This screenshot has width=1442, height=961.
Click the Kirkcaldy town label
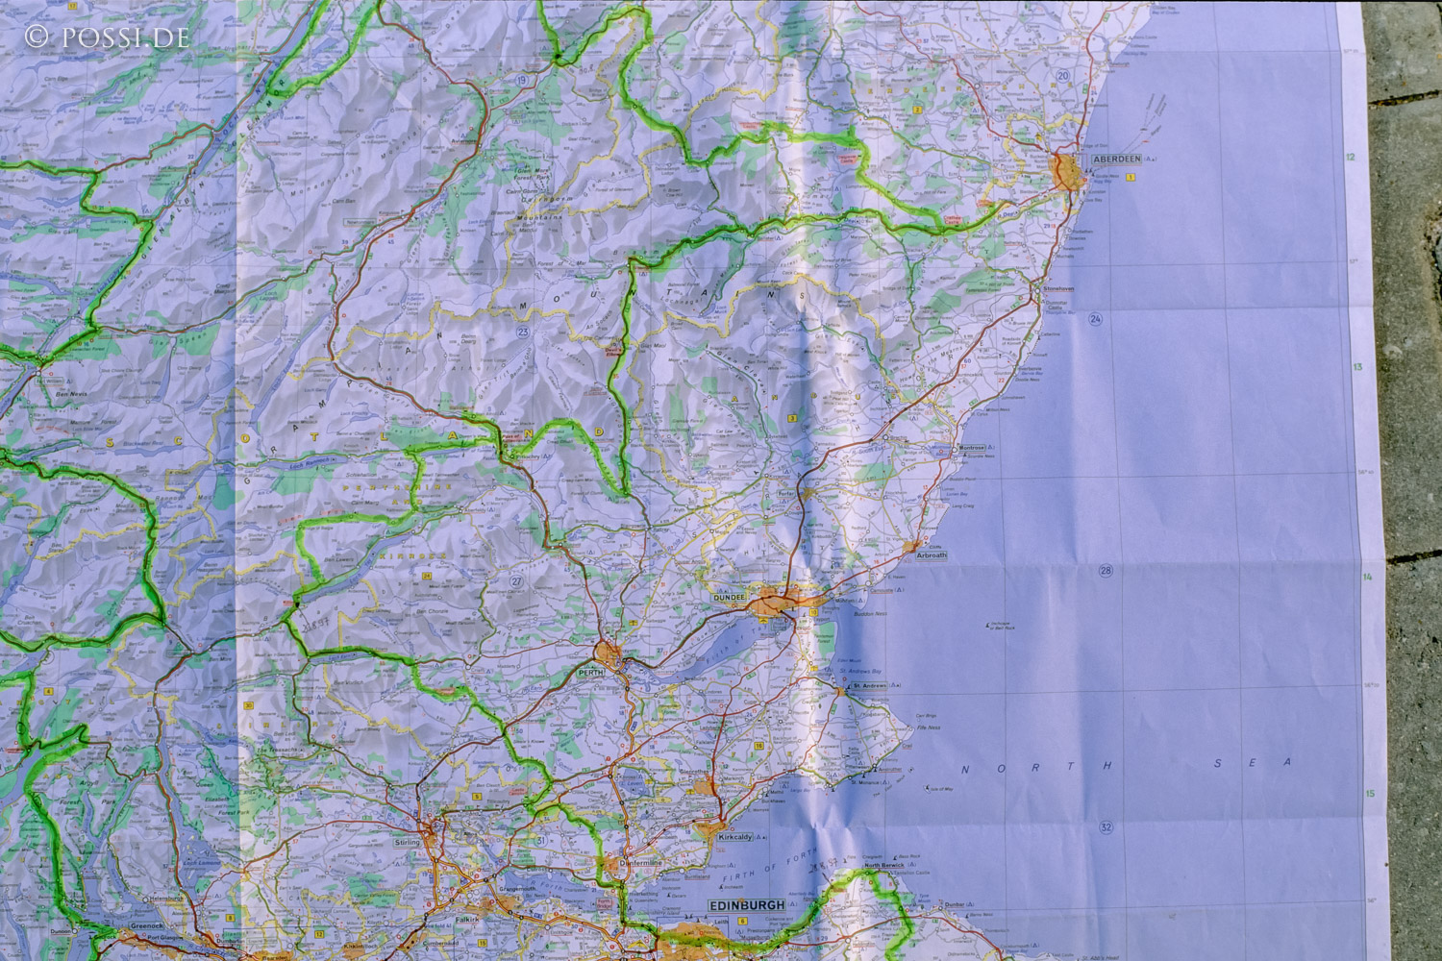click(x=735, y=838)
